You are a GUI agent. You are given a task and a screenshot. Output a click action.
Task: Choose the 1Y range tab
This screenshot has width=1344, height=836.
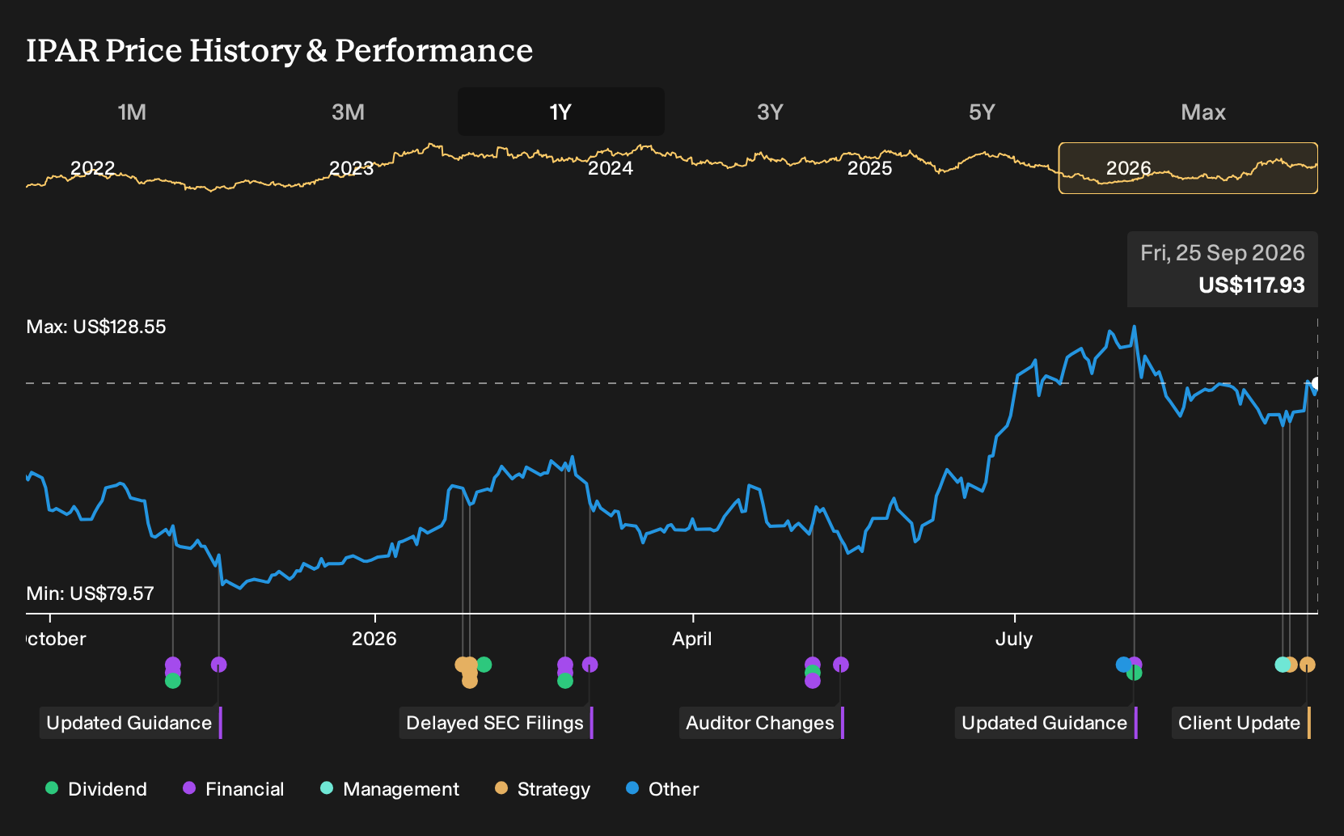(x=560, y=112)
